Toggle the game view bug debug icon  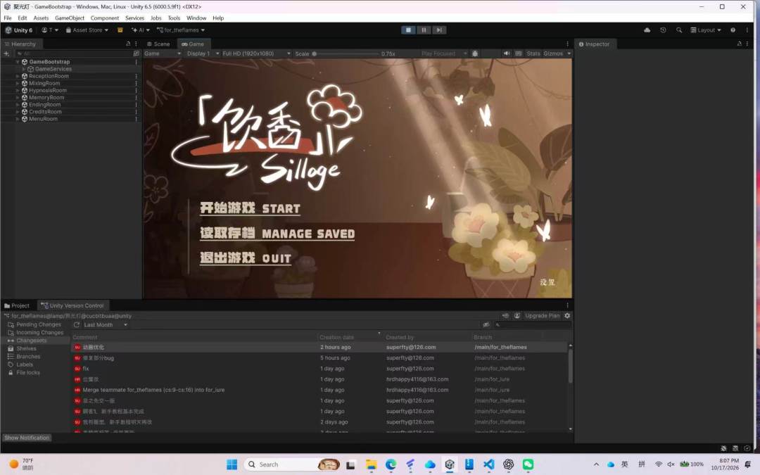click(475, 53)
